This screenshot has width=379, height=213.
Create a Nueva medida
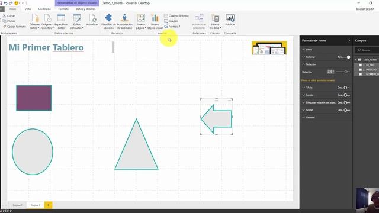coord(215,21)
